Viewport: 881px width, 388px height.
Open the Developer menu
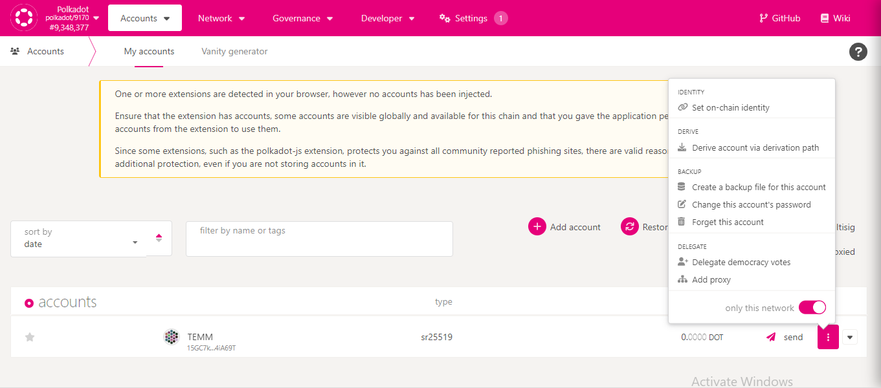pyautogui.click(x=388, y=18)
